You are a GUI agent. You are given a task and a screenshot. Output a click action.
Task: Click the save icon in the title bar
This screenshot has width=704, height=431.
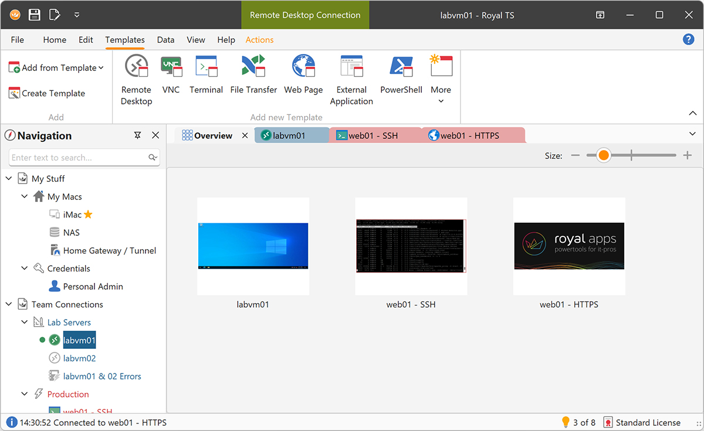point(35,15)
